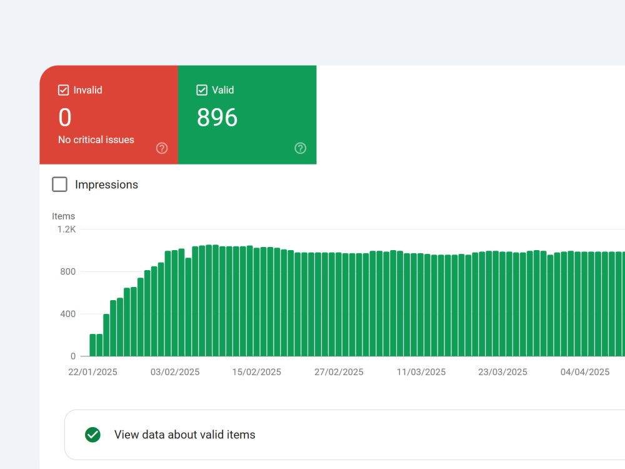The image size is (625, 469).
Task: Click the Items axis title
Action: [x=63, y=216]
